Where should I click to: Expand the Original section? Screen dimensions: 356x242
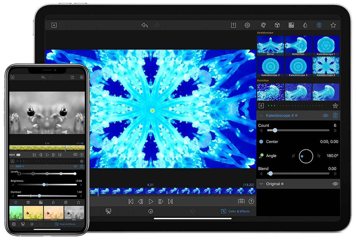(261, 184)
